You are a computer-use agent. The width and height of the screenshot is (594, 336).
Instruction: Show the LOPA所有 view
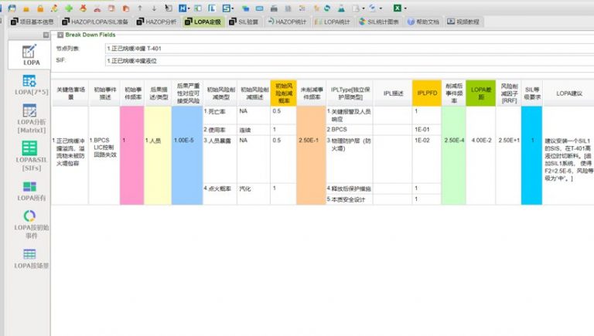(x=29, y=190)
